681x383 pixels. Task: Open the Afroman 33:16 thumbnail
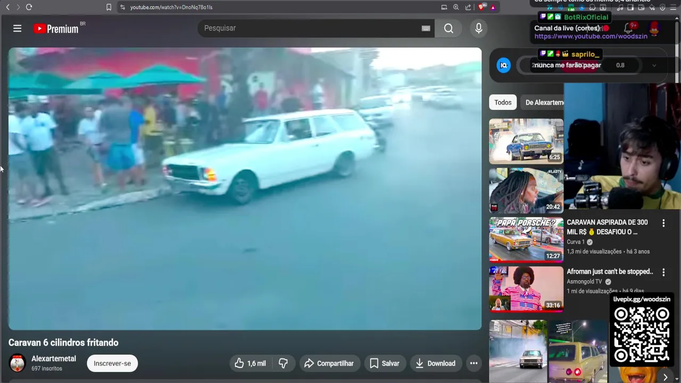(526, 289)
